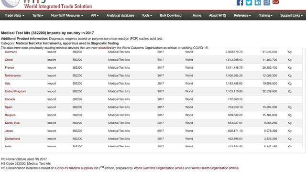Select Korea, Rep.'s quantity 9,266,280

tap(271, 123)
